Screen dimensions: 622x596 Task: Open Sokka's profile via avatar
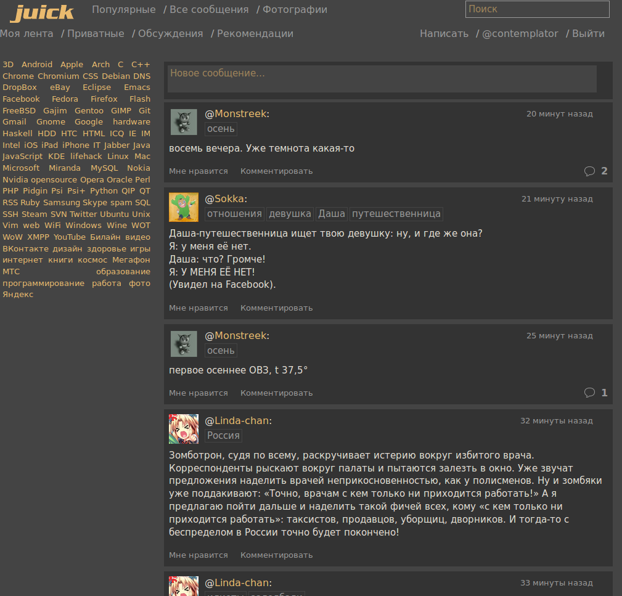(x=183, y=207)
